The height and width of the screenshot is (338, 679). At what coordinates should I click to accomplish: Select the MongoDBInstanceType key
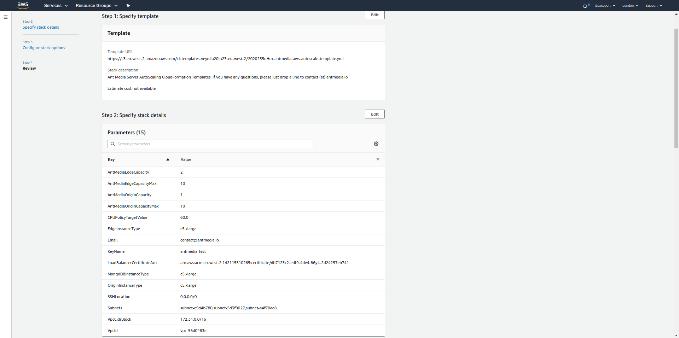[x=128, y=274]
